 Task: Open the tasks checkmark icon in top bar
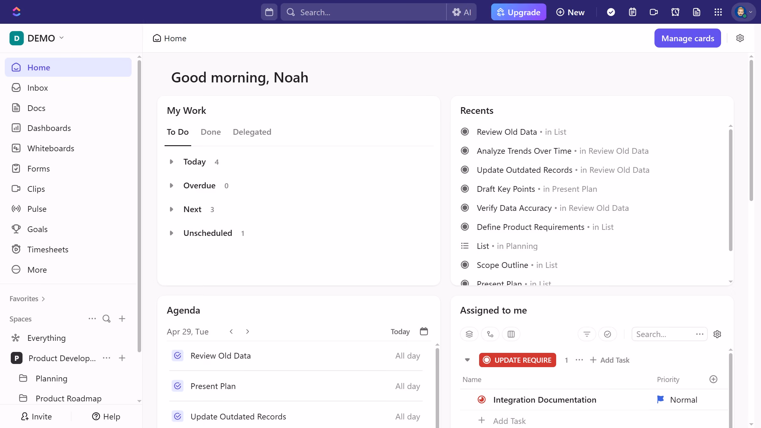click(611, 12)
